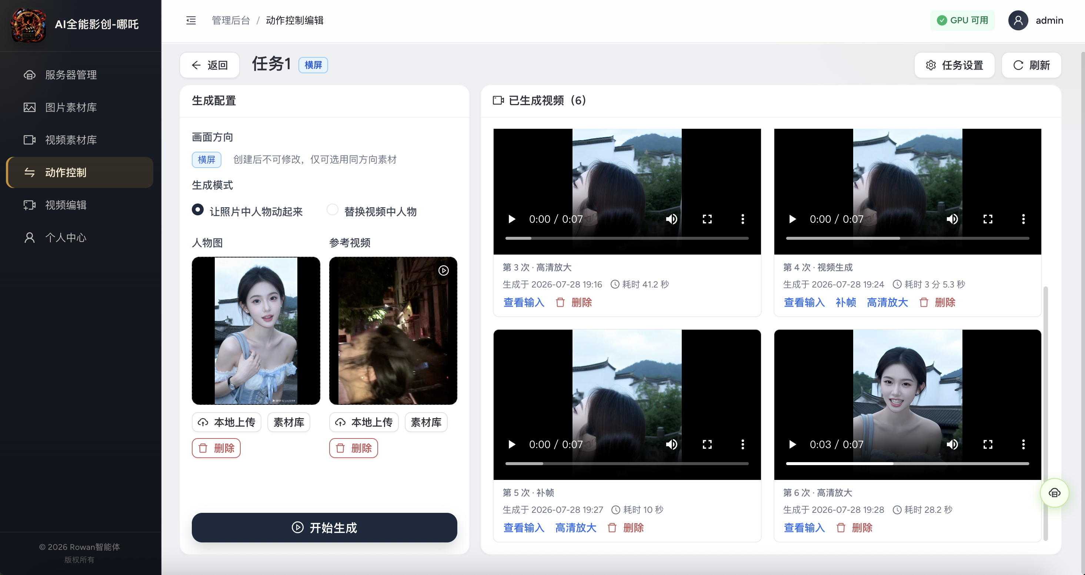Collapse the sidebar with the menu fold icon
The image size is (1085, 575).
(191, 20)
